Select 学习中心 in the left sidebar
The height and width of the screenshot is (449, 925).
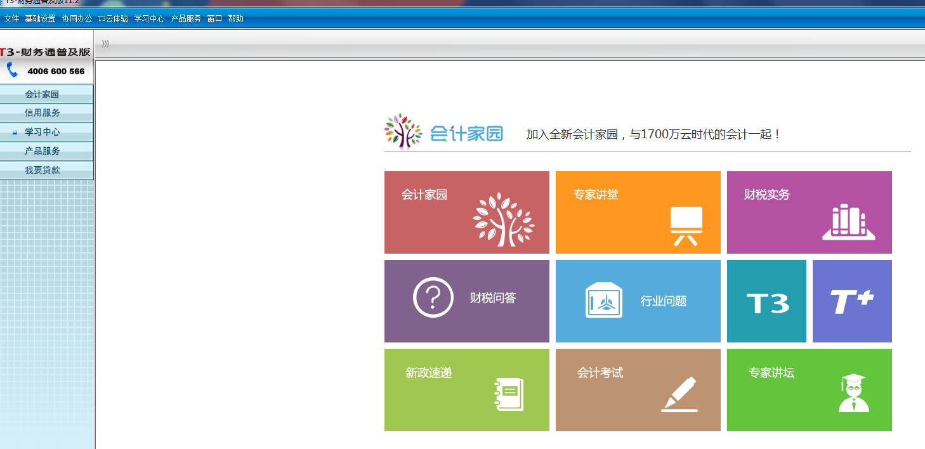point(47,132)
